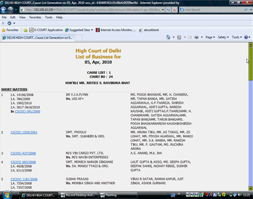Click the browser Back arrow button
253x199 pixels.
click(x=3, y=9)
